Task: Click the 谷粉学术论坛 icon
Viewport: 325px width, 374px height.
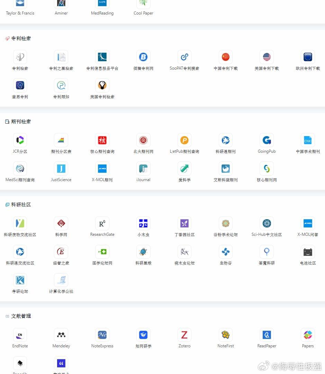Action: coord(226,223)
